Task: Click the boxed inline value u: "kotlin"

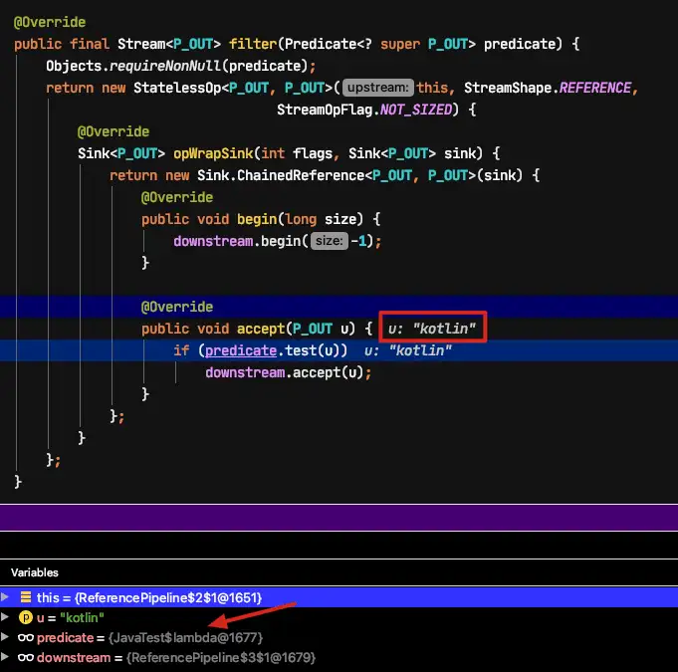Action: pyautogui.click(x=433, y=328)
